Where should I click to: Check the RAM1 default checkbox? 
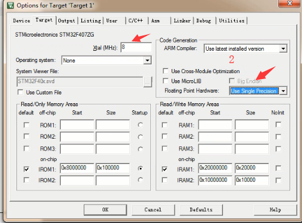pyautogui.click(x=165, y=125)
